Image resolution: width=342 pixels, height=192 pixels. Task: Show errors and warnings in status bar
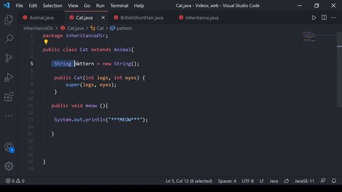click(x=15, y=181)
